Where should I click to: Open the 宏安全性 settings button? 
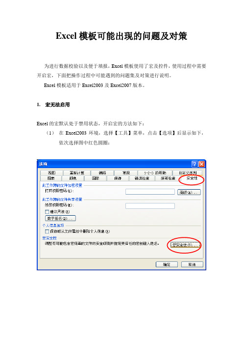(x=185, y=245)
